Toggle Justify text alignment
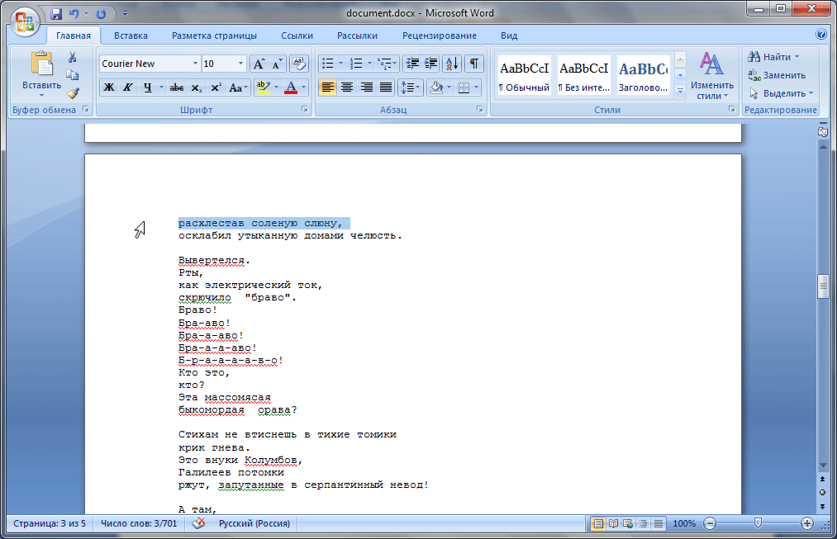The width and height of the screenshot is (837, 539). pyautogui.click(x=387, y=87)
